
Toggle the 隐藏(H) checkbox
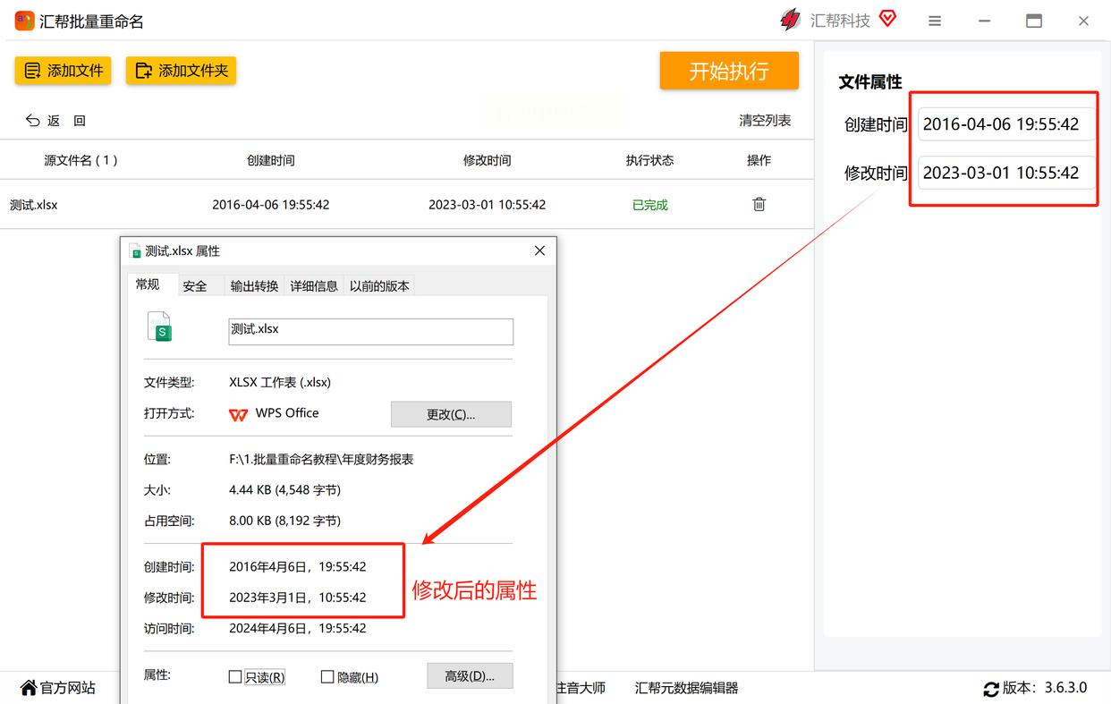pos(327,676)
